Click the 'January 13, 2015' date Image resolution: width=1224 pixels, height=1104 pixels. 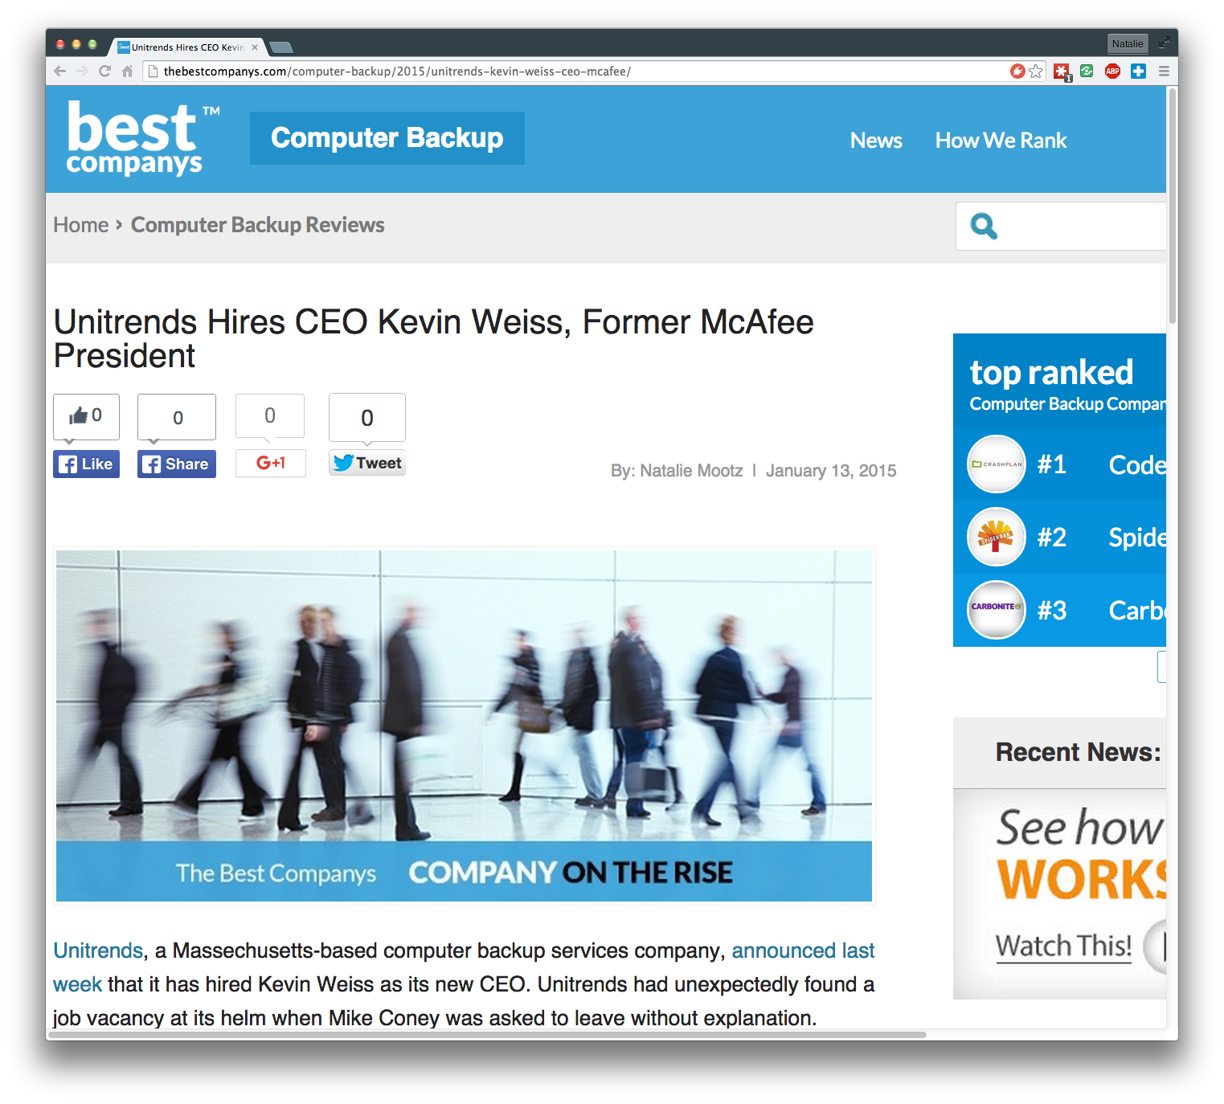click(x=831, y=471)
